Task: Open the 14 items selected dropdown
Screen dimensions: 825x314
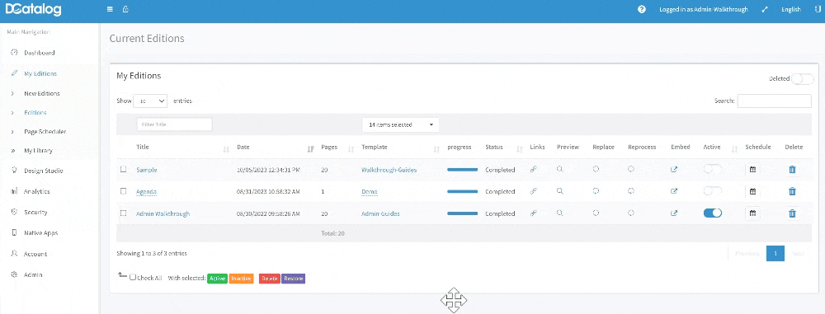Action: click(x=400, y=125)
